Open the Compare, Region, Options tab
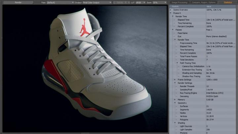The height and width of the screenshot is (134, 238). click(203, 2)
